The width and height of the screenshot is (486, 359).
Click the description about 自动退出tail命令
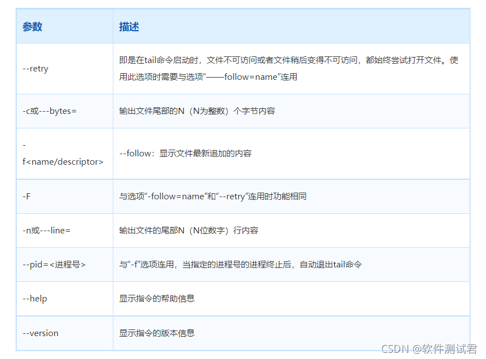(241, 265)
